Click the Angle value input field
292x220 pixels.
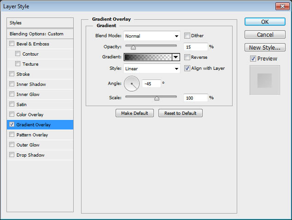(151, 84)
